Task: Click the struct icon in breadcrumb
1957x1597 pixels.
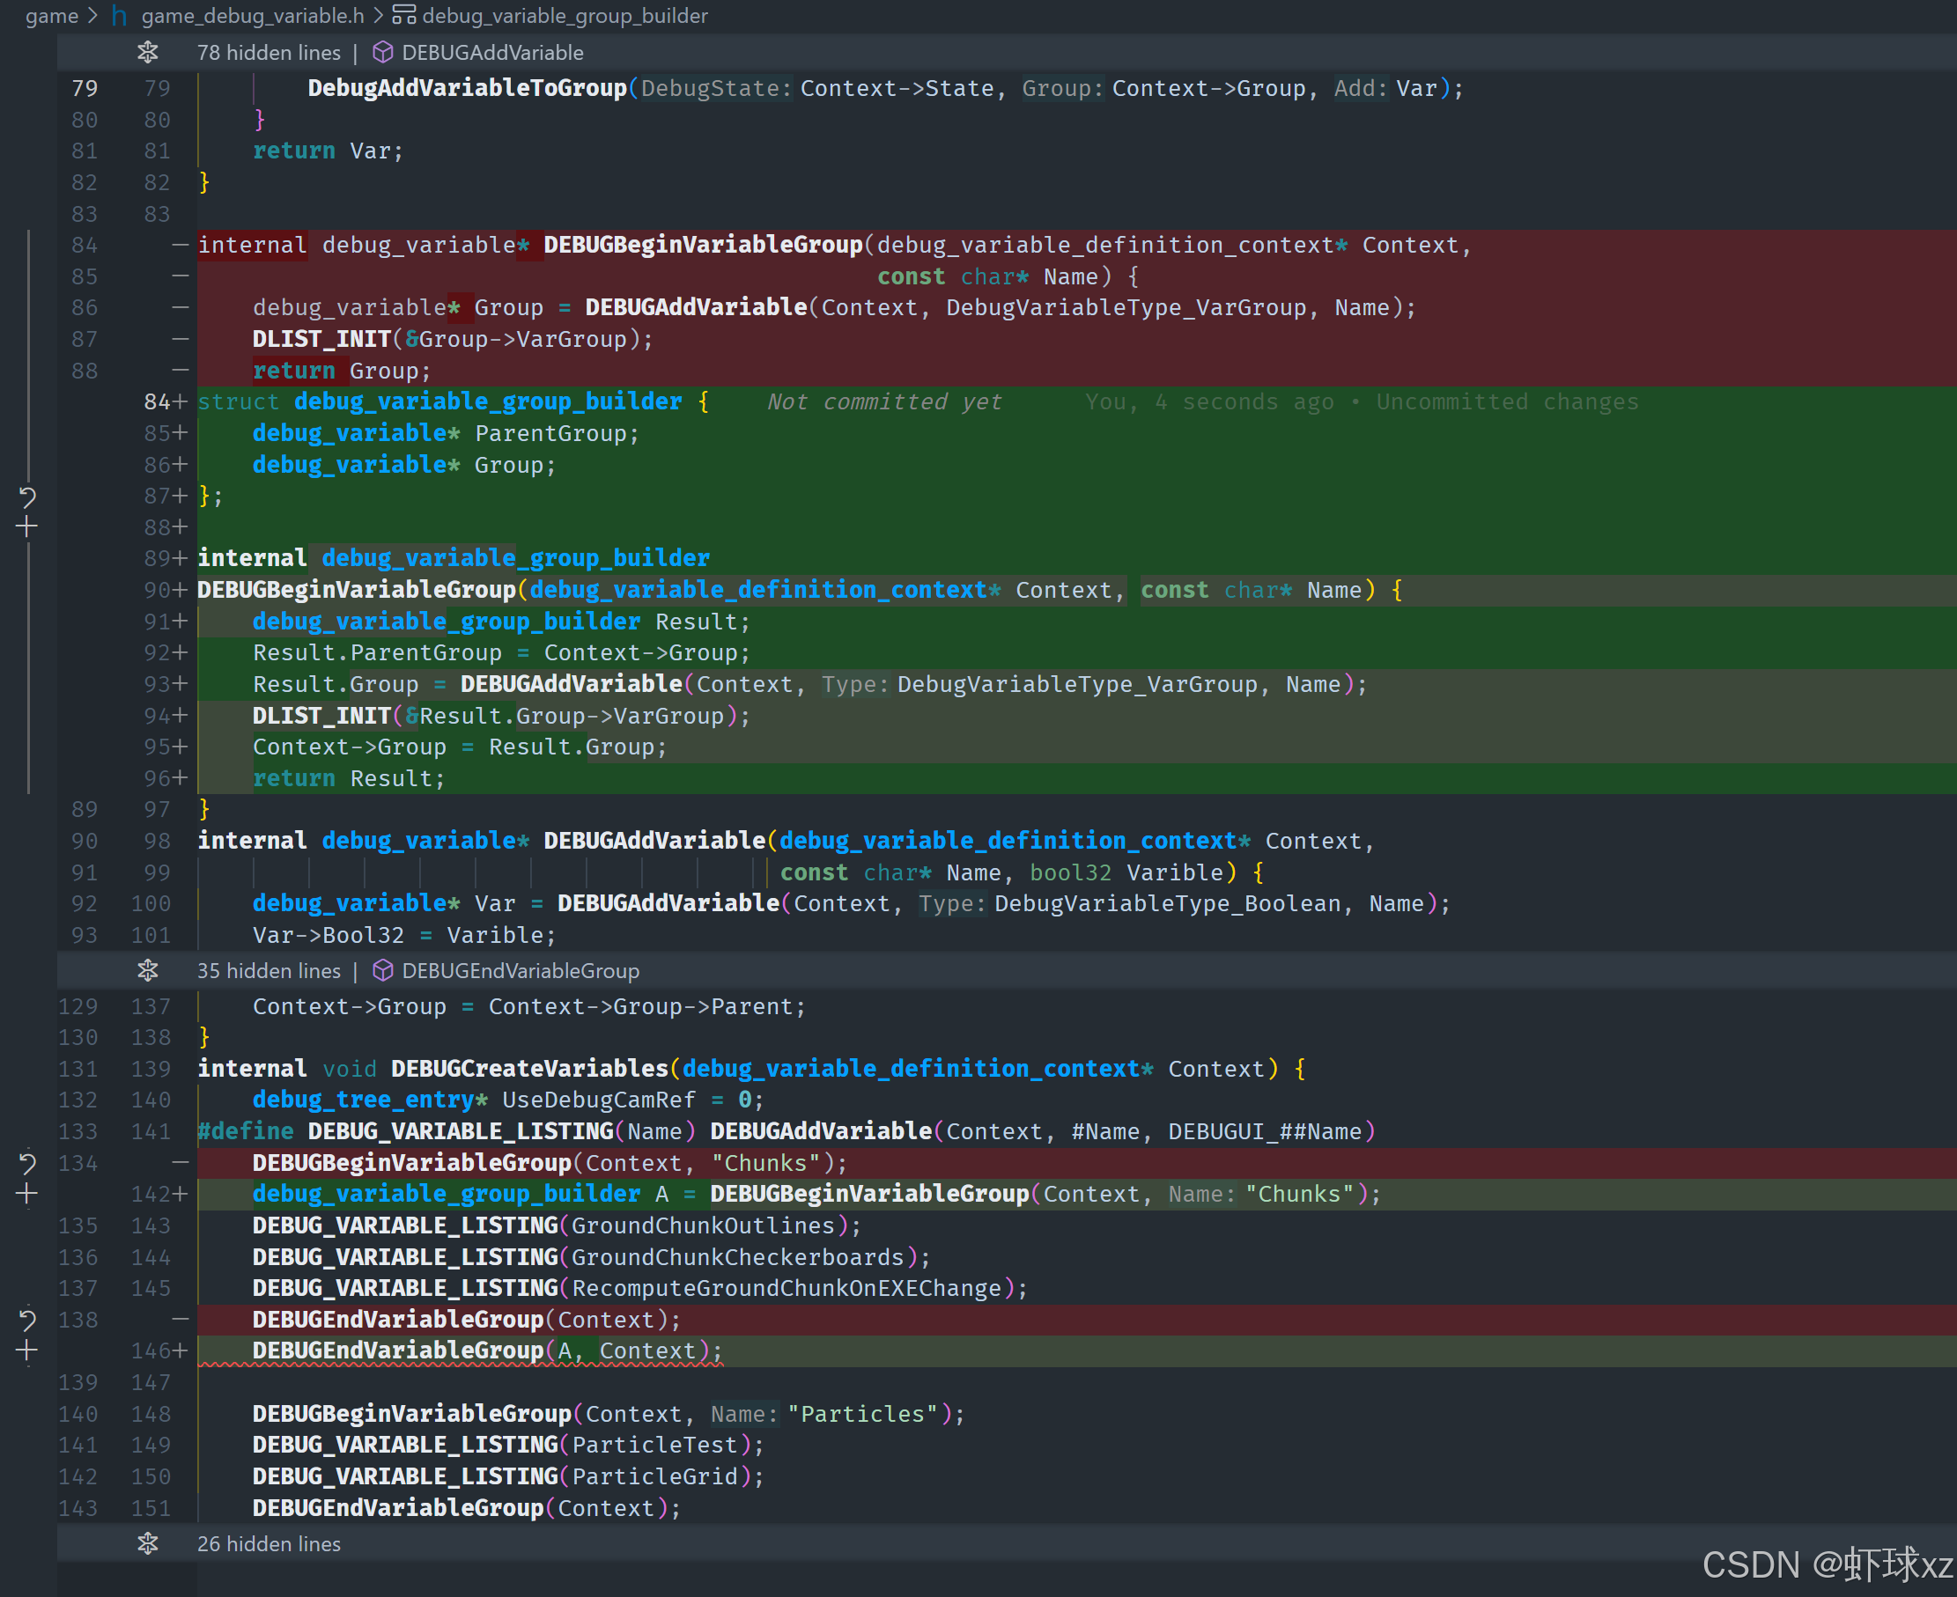Action: (x=404, y=16)
